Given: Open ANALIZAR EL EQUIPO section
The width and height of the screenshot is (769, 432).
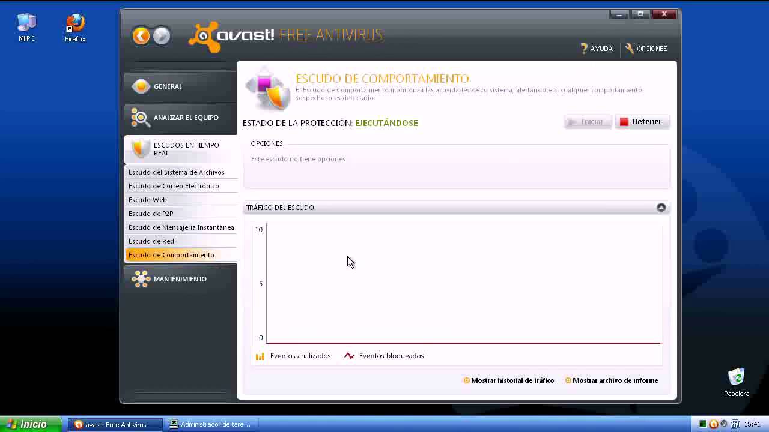Looking at the screenshot, I should click(x=180, y=118).
